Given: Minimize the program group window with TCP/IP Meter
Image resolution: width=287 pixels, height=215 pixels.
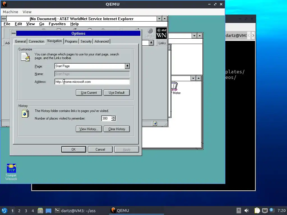Looking at the screenshot, I should tap(193, 78).
